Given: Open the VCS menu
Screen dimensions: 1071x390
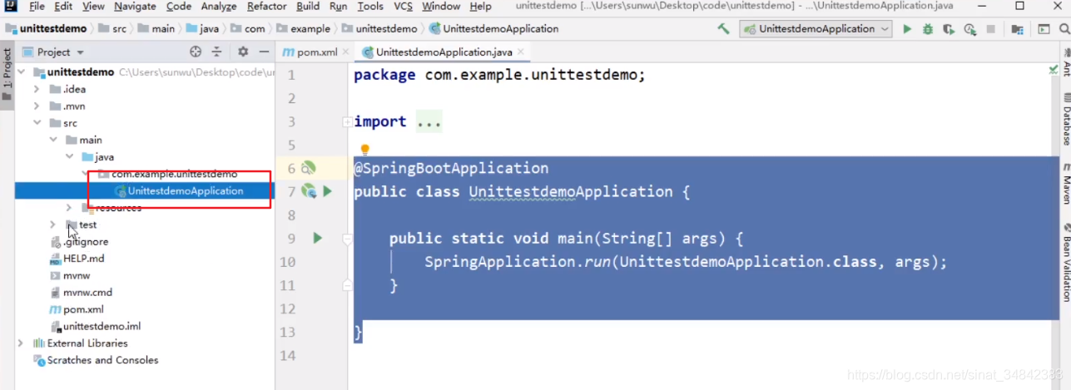Looking at the screenshot, I should click(403, 7).
